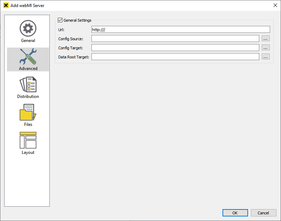This screenshot has height=221, width=281.
Task: Click the Config Target text field
Action: [175, 48]
